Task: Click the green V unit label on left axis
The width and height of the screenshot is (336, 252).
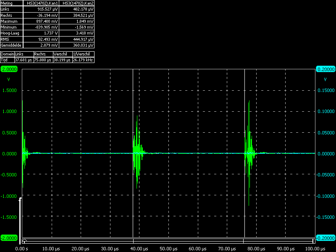Action: (x=8, y=79)
